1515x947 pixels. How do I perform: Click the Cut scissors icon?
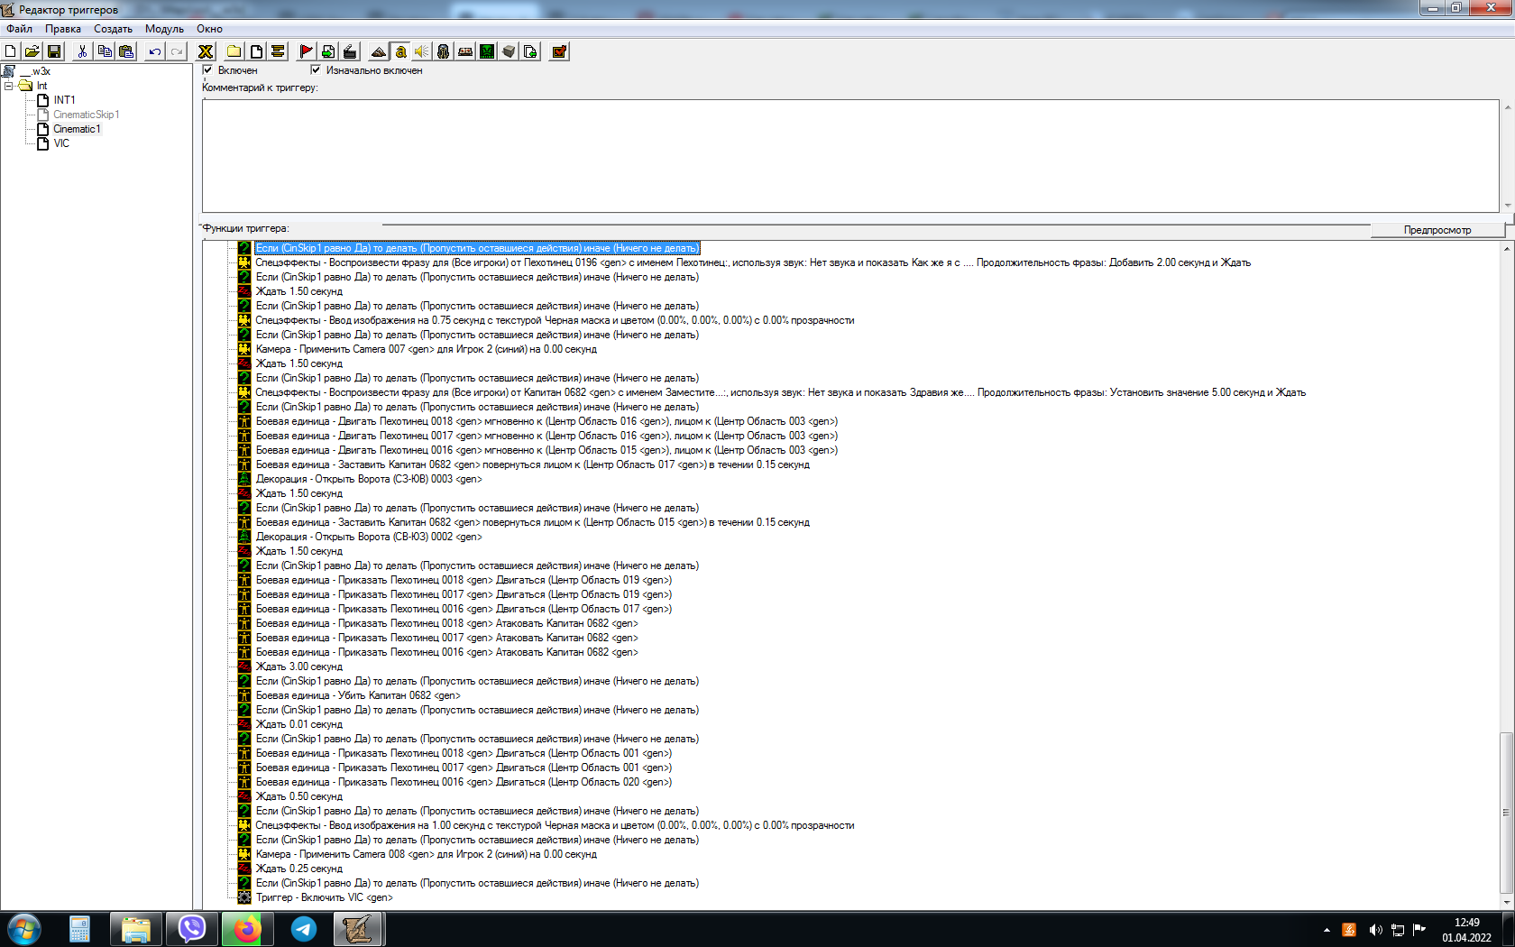coord(82,51)
